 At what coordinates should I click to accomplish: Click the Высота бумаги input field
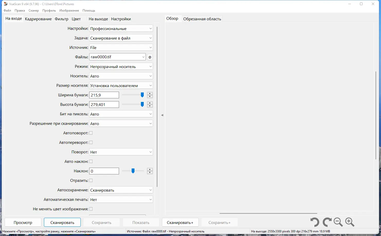104,105
